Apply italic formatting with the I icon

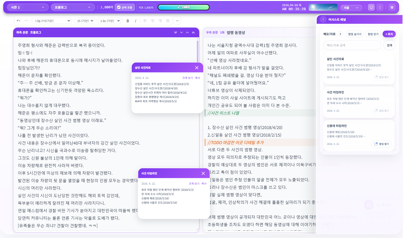[x=135, y=21]
